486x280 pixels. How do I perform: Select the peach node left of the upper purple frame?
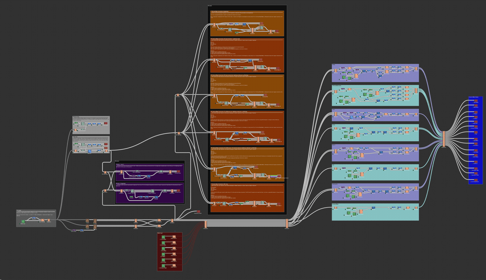pos(105,173)
